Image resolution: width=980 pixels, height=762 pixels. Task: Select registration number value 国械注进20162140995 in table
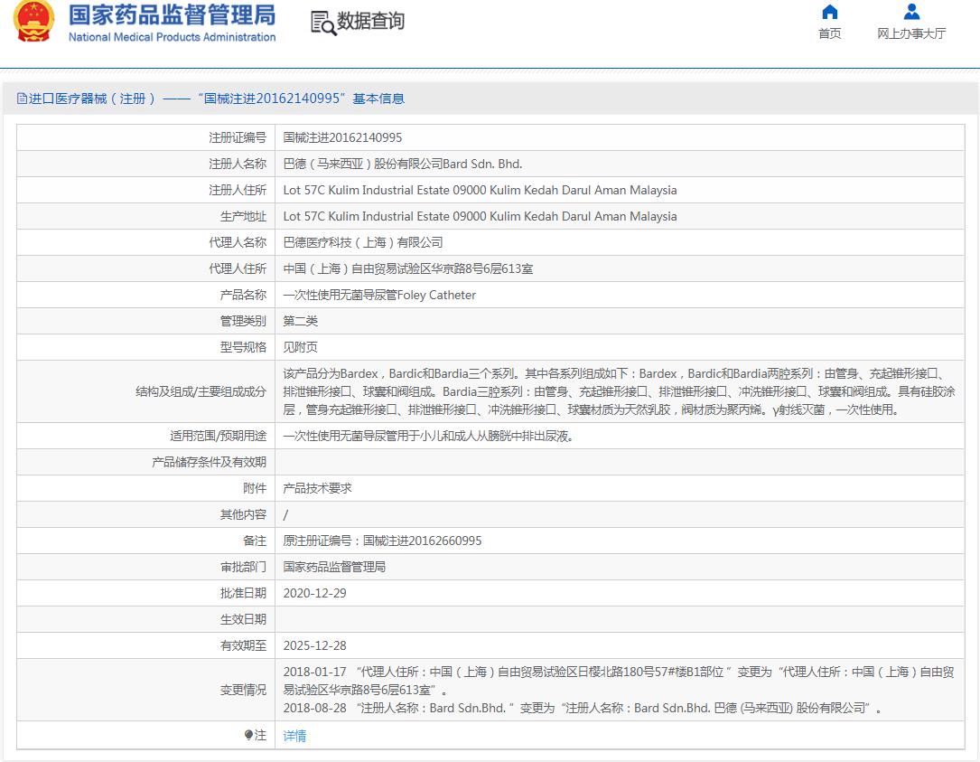[342, 137]
